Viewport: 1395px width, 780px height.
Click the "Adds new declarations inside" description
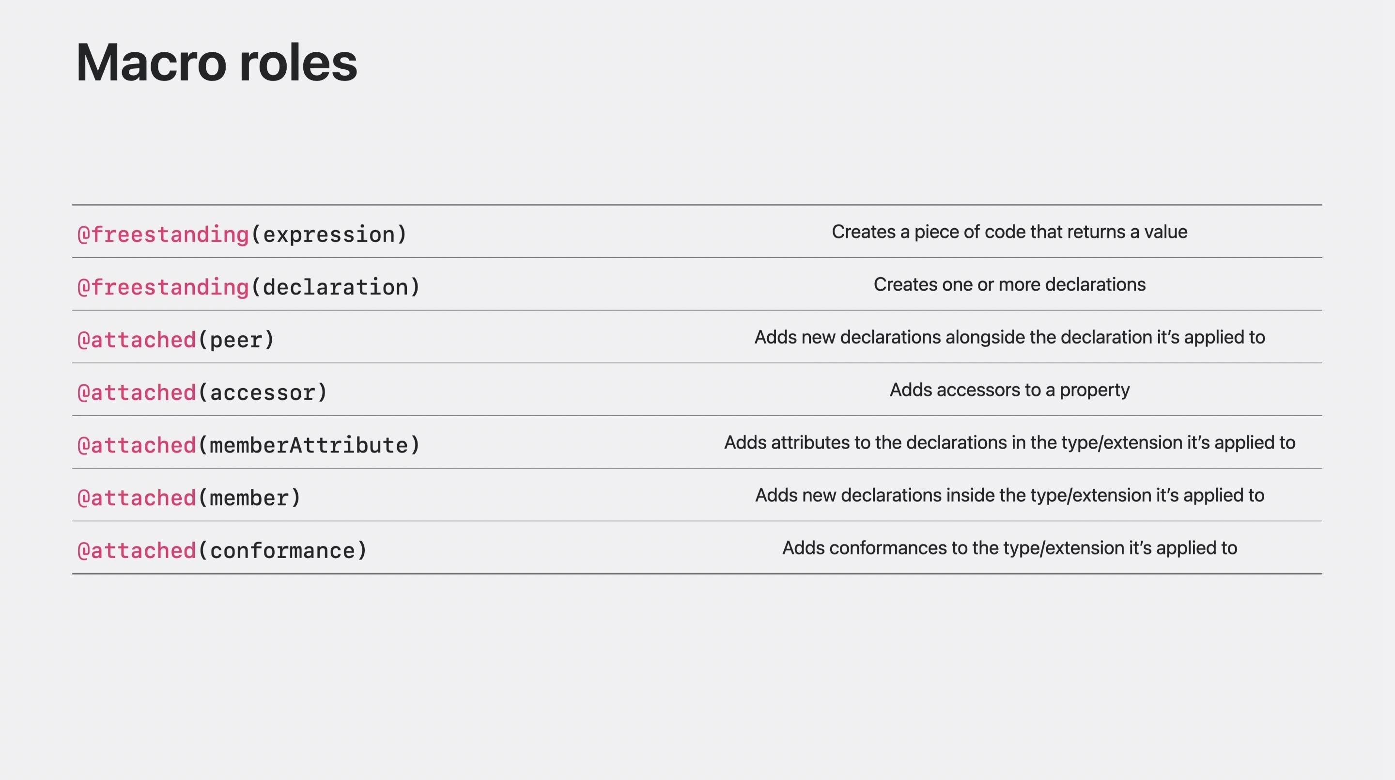(x=1009, y=495)
